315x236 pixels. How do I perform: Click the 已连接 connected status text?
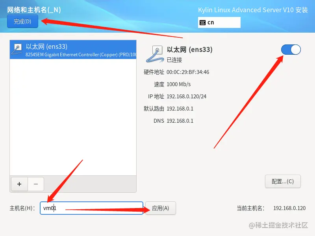point(174,60)
